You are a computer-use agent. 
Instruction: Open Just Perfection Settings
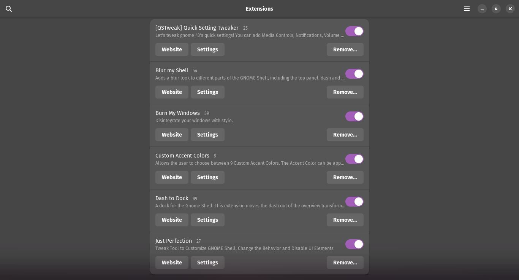207,262
